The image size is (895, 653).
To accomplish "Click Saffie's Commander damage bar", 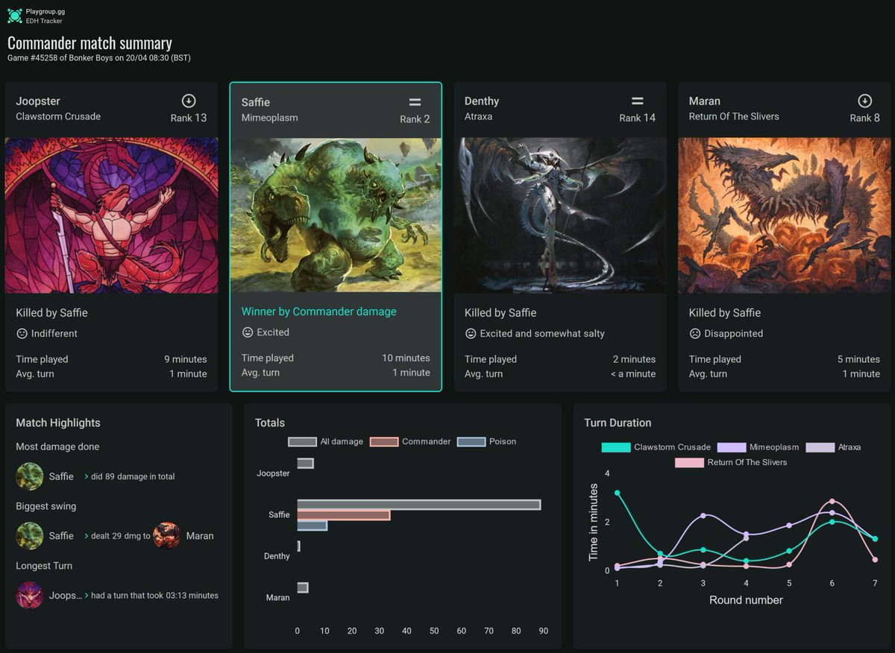I will pyautogui.click(x=343, y=515).
